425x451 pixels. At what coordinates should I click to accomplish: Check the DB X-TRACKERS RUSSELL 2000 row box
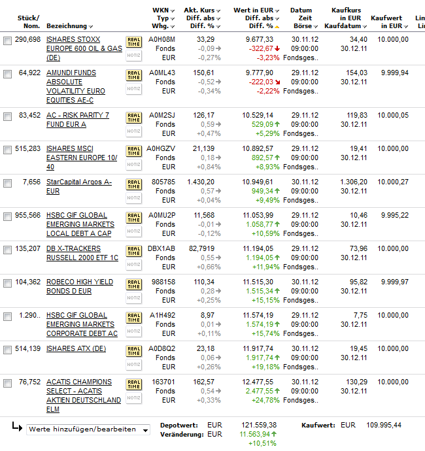coord(7,250)
